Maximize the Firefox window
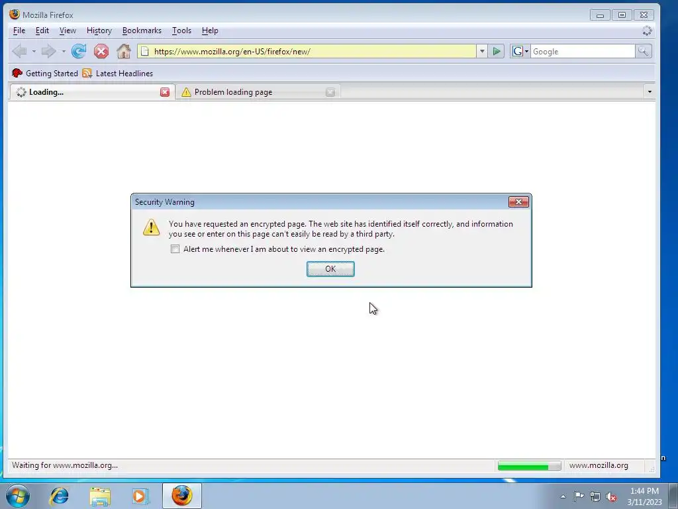 pyautogui.click(x=622, y=15)
